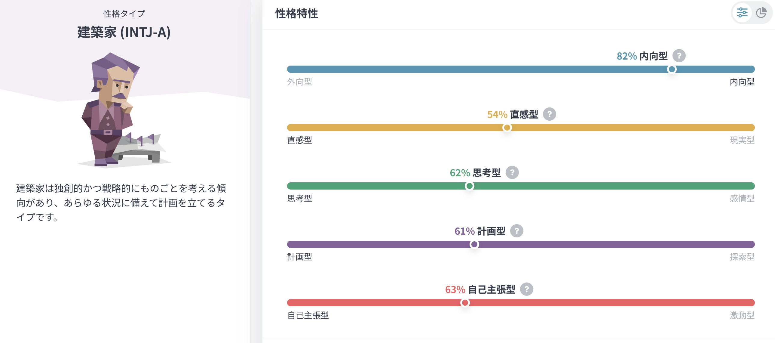Select the 現実型 label under yellow bar
This screenshot has height=343, width=775.
pyautogui.click(x=742, y=140)
